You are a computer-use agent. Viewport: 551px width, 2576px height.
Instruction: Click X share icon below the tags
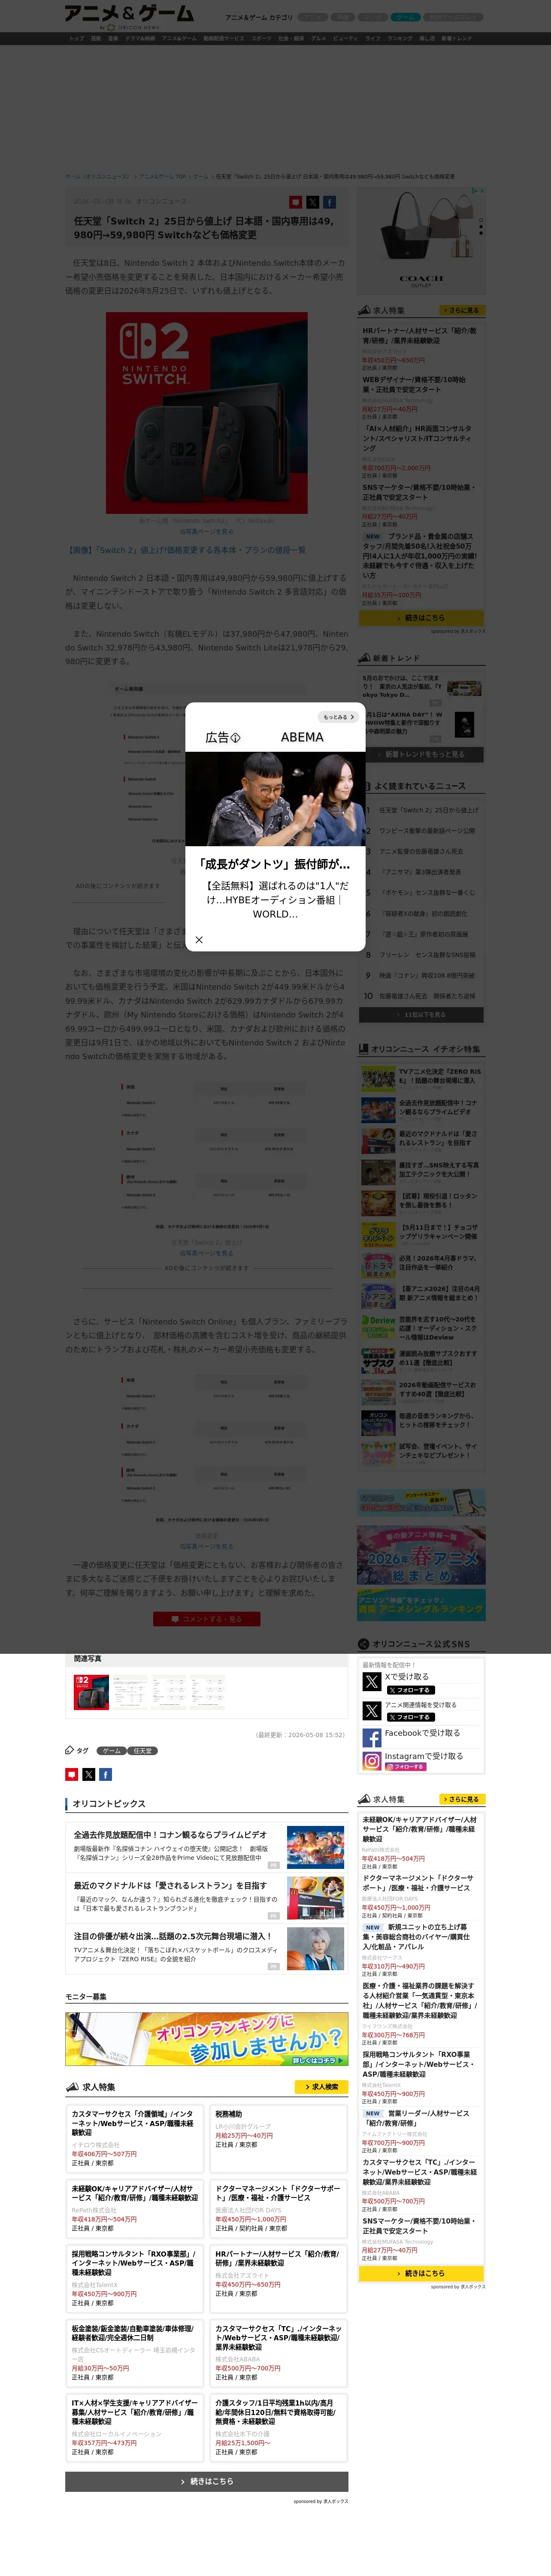89,1775
